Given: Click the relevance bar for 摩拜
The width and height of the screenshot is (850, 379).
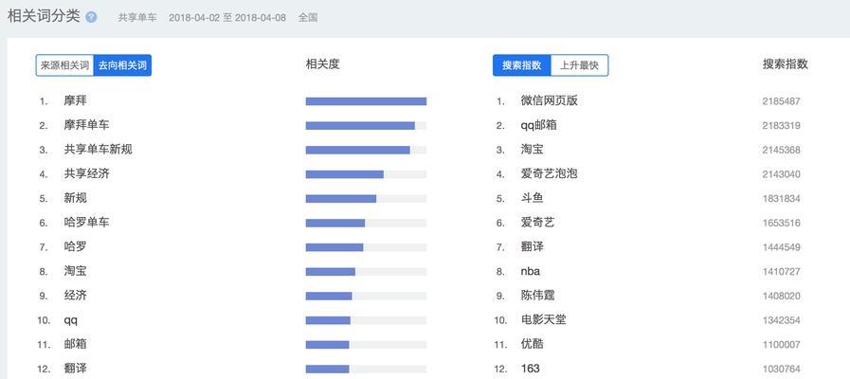Looking at the screenshot, I should [x=366, y=101].
